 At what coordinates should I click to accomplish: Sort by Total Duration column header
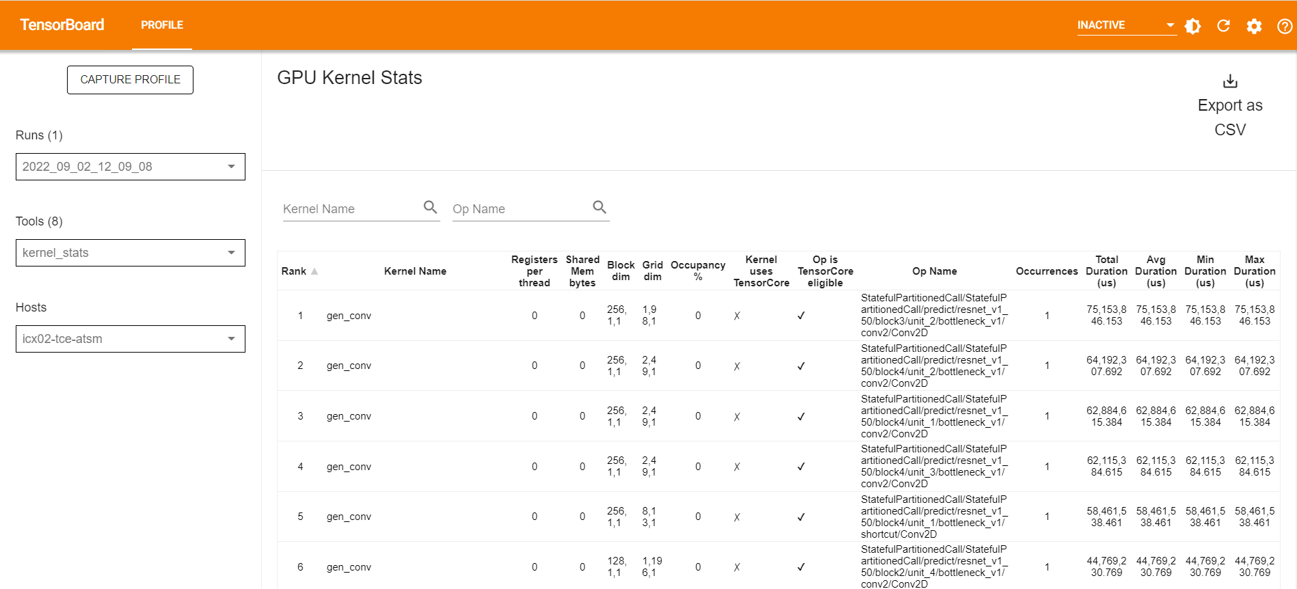click(x=1106, y=271)
